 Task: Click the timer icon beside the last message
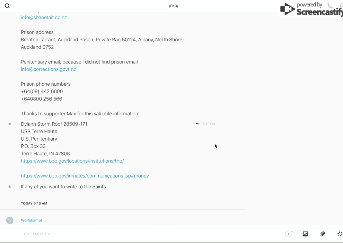(10, 187)
